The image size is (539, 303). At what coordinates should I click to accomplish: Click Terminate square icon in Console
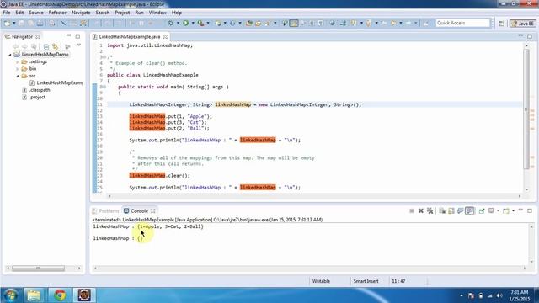412,211
